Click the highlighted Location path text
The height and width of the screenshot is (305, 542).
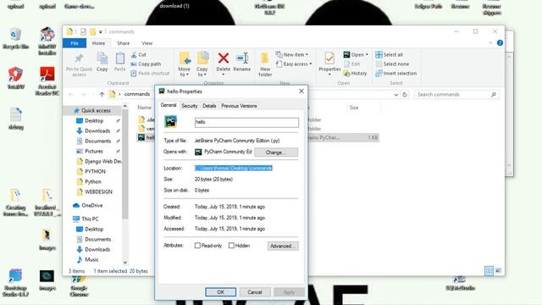tap(234, 168)
